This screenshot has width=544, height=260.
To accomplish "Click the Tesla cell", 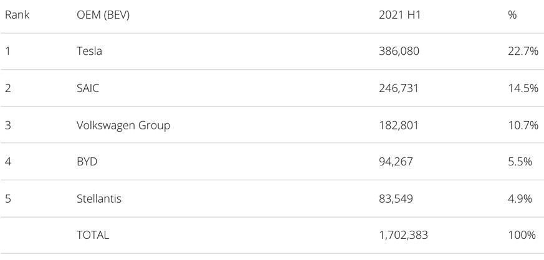I will click(89, 51).
